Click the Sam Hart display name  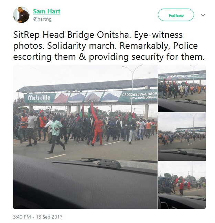[x=46, y=11]
